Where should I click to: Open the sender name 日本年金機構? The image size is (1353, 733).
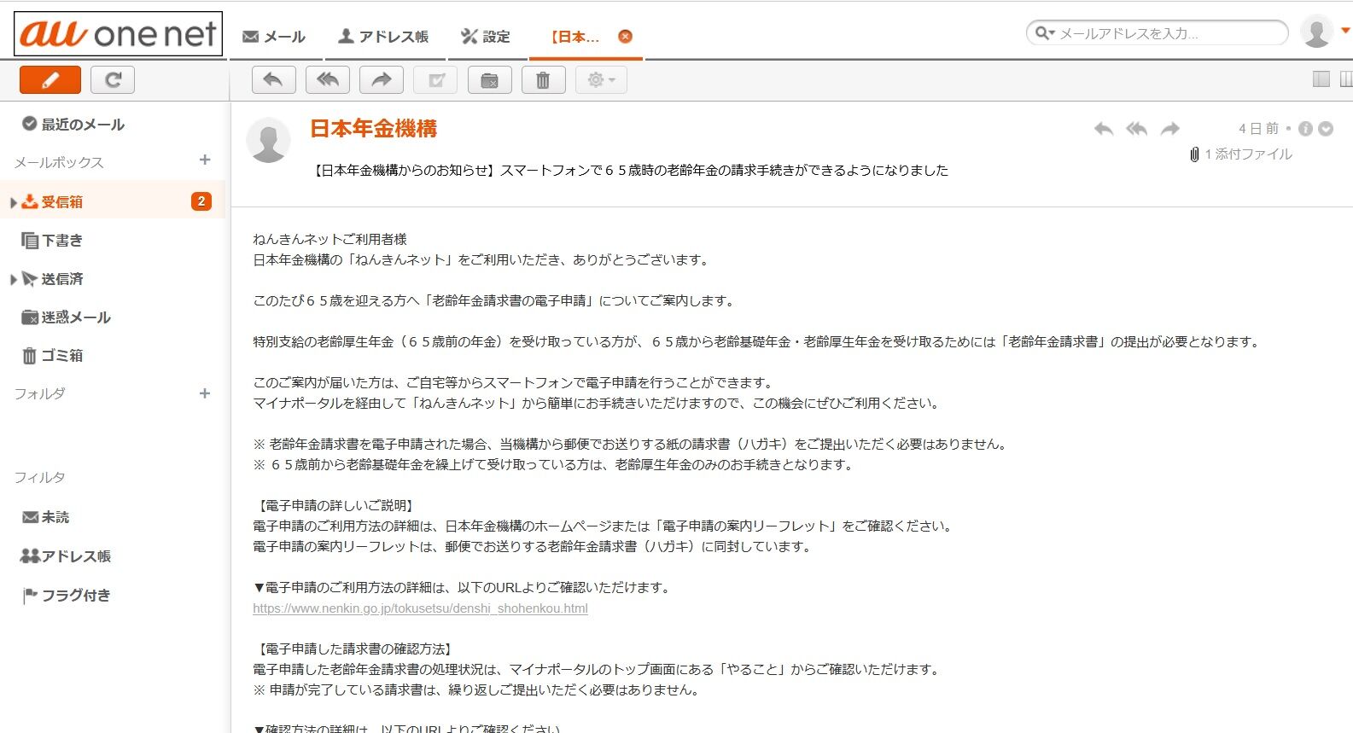coord(373,129)
